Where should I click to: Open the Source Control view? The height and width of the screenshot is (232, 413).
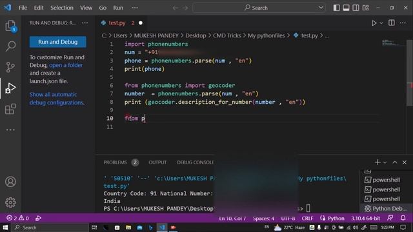coord(10,67)
